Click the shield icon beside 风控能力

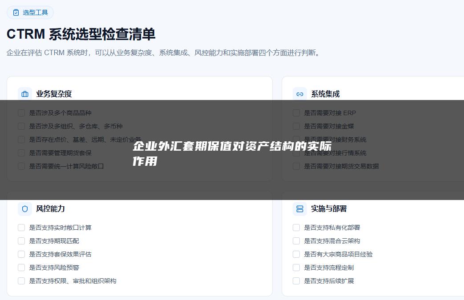click(x=25, y=209)
